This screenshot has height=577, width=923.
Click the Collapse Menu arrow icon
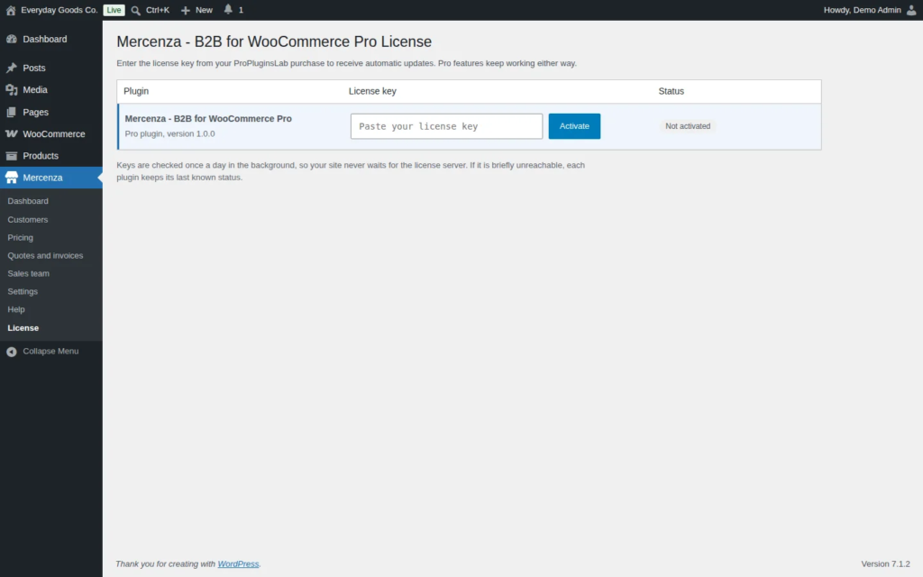point(11,352)
